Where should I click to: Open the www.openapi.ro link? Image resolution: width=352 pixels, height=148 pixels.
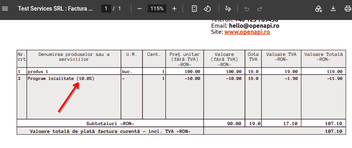tap(247, 32)
